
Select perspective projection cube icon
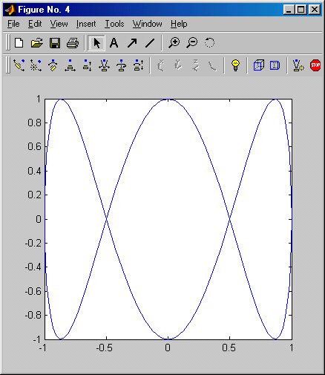coord(259,65)
